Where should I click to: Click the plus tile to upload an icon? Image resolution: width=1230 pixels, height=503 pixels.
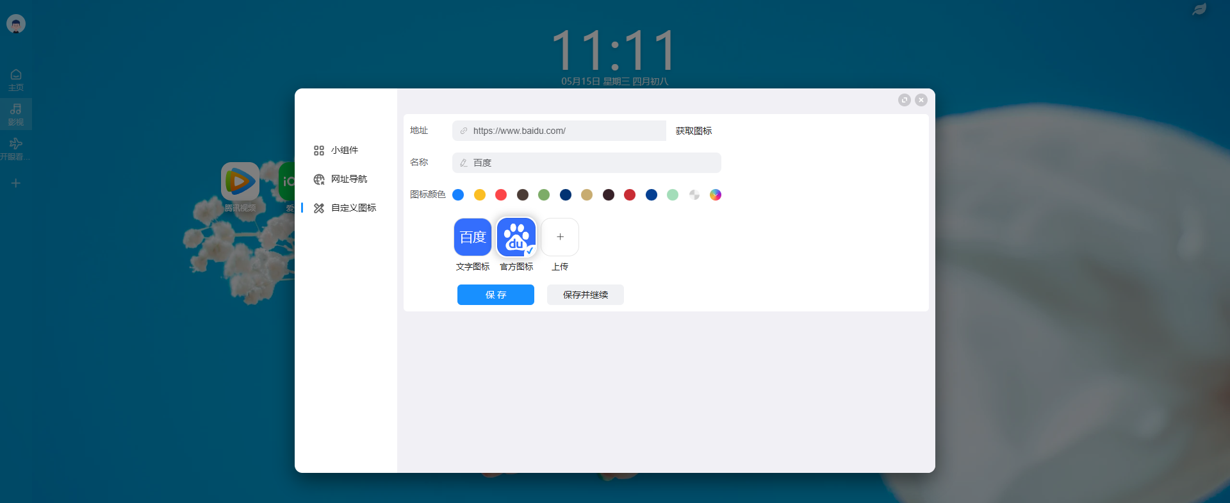click(x=560, y=237)
